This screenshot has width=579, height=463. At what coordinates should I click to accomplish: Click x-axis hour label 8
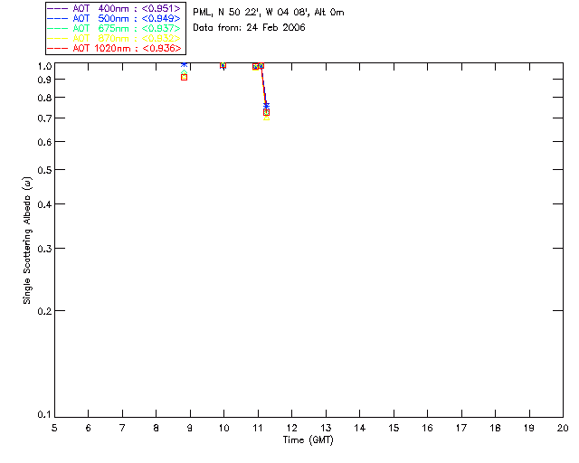157,428
